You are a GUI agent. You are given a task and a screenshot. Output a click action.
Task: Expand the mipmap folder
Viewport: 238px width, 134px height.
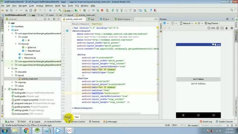(12, 82)
